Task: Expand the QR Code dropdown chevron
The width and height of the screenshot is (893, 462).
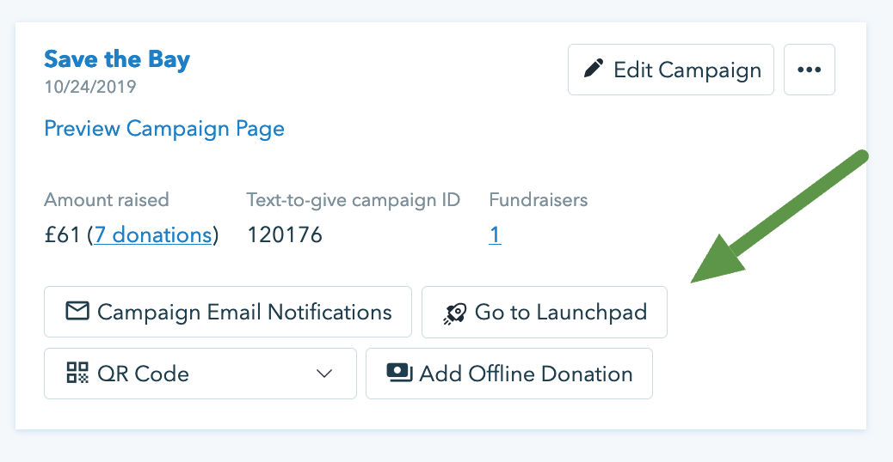Action: point(324,374)
